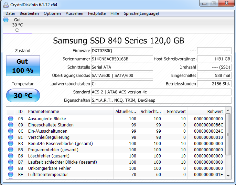
Task: Select the Verschleißregulierung parameter name
Action: (x=49, y=137)
